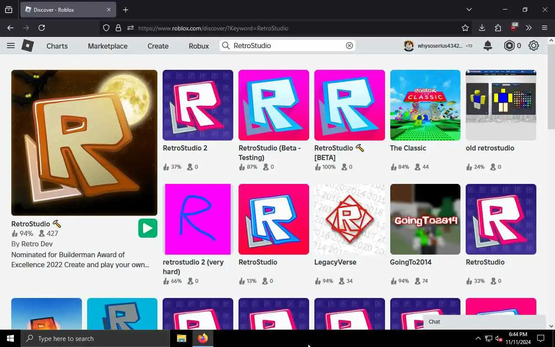This screenshot has width=555, height=347.
Task: Click the old retrostudio title link
Action: [x=490, y=148]
